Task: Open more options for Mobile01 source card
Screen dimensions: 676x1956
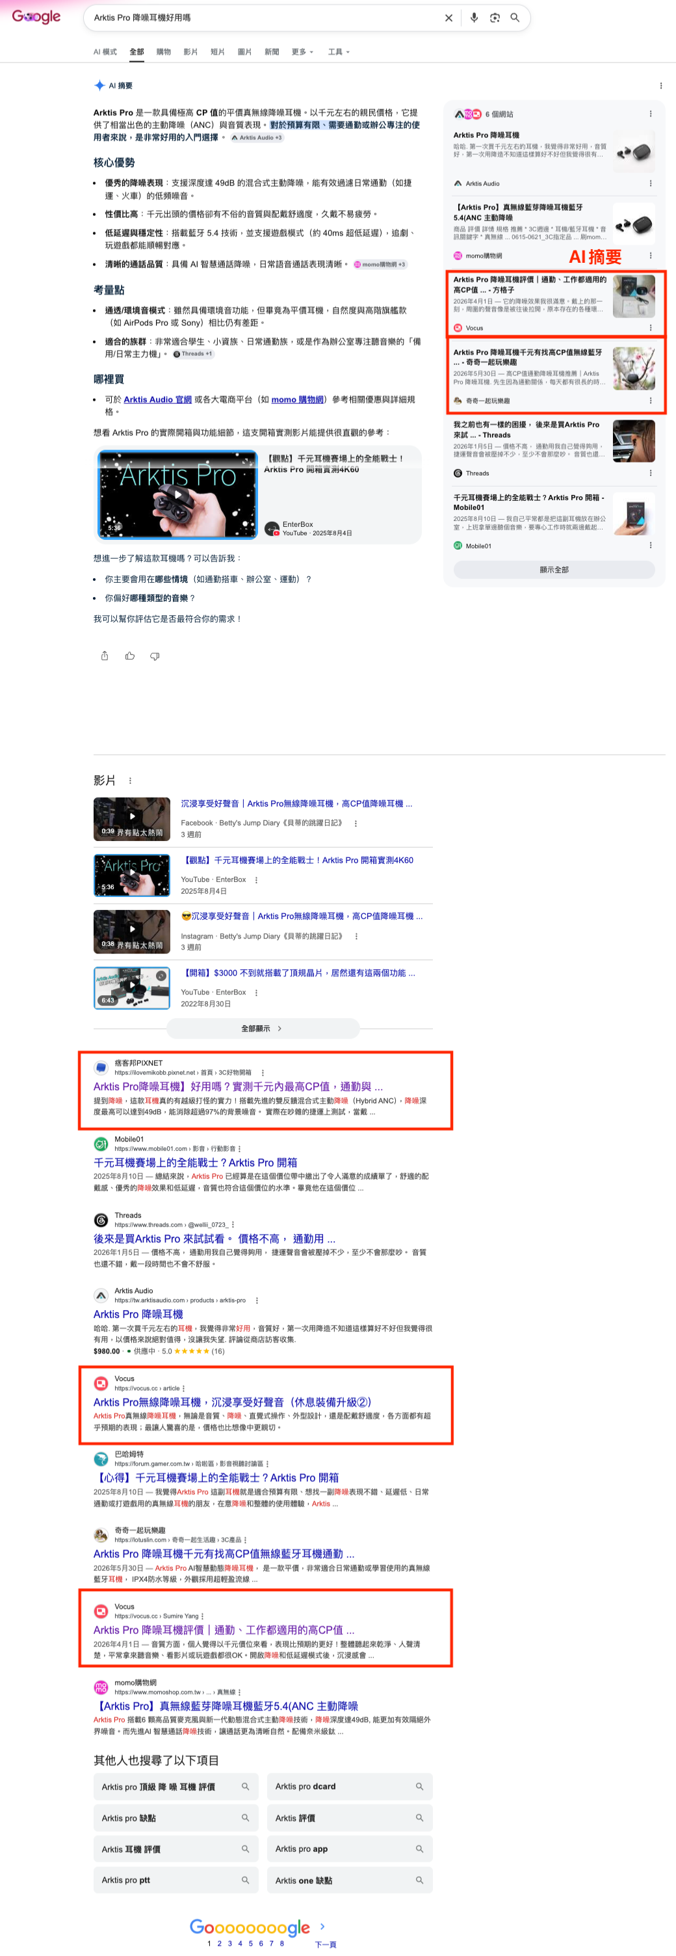Action: pyautogui.click(x=650, y=545)
